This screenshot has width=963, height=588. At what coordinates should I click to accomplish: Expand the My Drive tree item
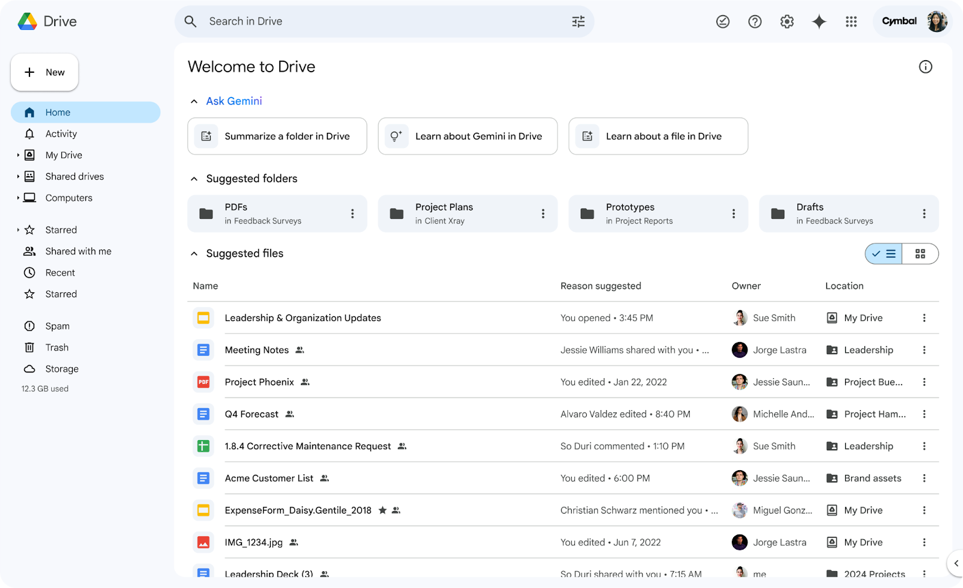click(x=18, y=155)
